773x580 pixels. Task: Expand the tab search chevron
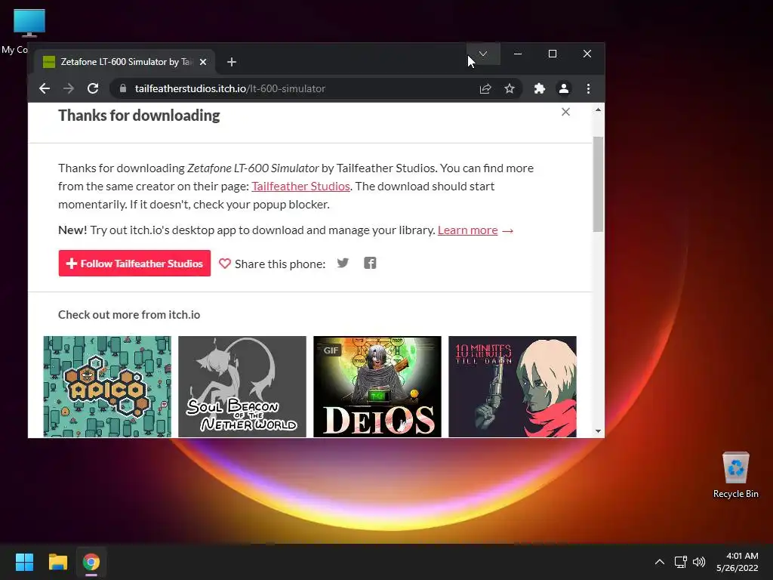click(x=483, y=54)
